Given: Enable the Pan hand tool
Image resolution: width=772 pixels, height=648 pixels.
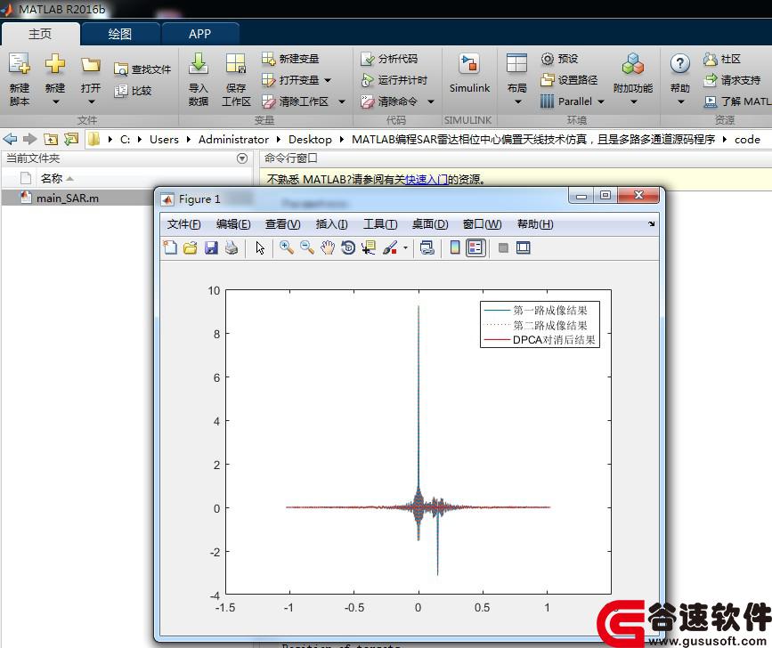Looking at the screenshot, I should pos(328,247).
